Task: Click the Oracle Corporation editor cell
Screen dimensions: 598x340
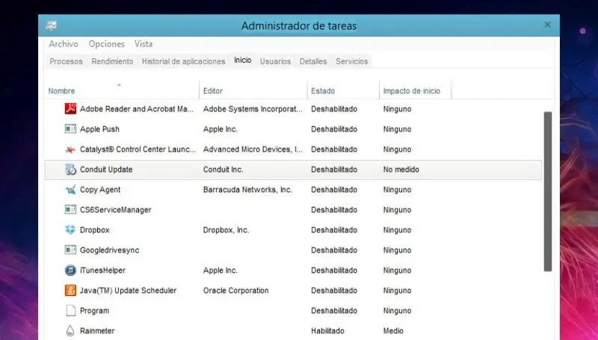Action: (235, 291)
